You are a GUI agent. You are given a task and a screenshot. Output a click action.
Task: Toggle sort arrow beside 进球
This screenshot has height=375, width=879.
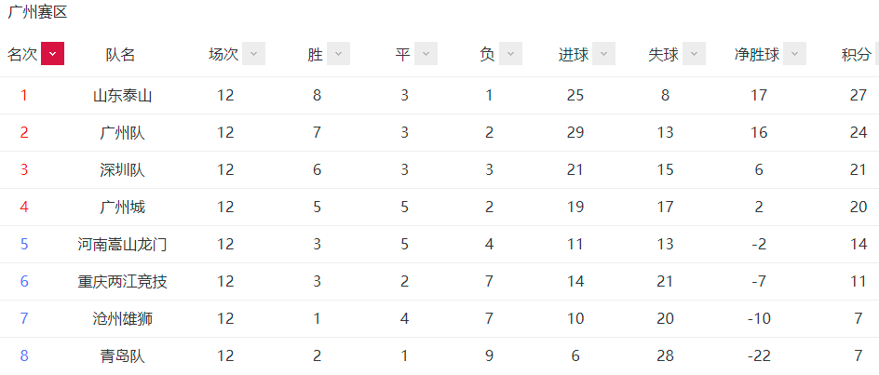pos(603,54)
